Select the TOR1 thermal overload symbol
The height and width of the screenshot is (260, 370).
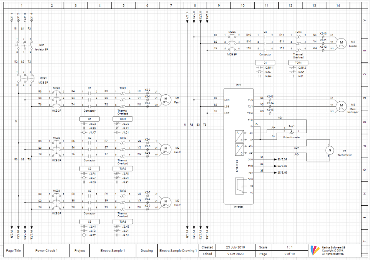click(x=123, y=100)
